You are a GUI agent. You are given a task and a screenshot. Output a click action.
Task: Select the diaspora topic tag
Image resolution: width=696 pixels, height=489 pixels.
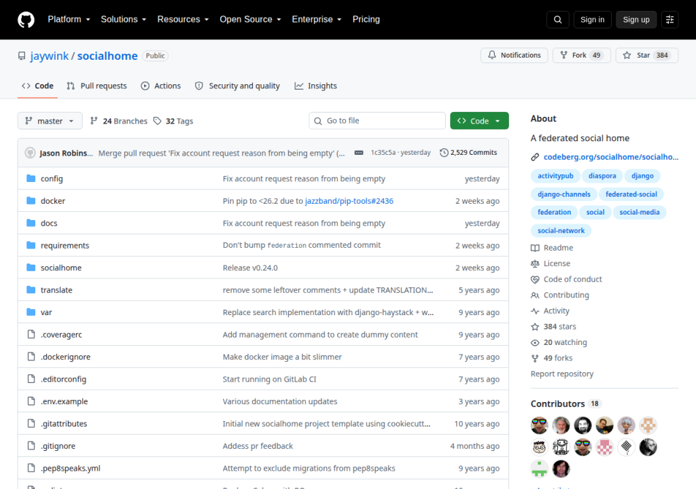pos(602,176)
